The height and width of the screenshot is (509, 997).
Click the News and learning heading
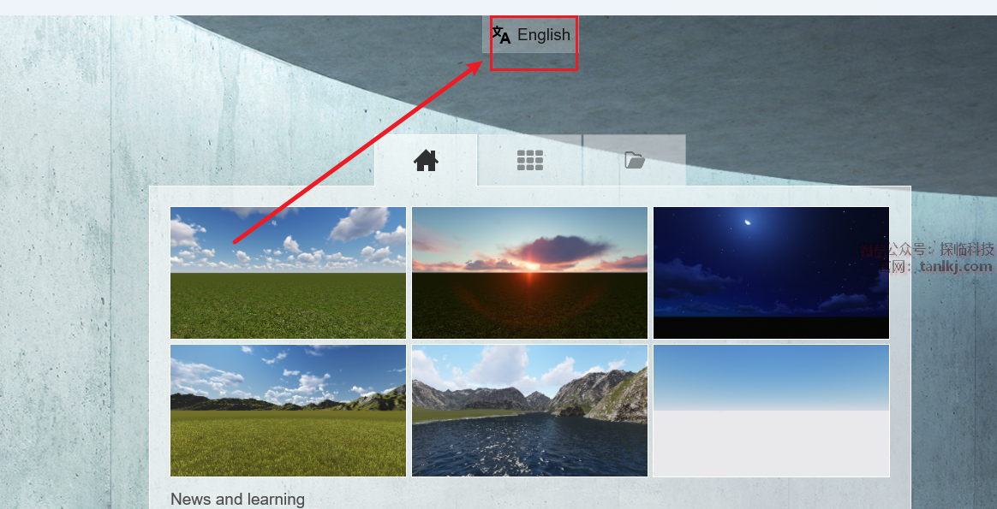[x=238, y=500]
